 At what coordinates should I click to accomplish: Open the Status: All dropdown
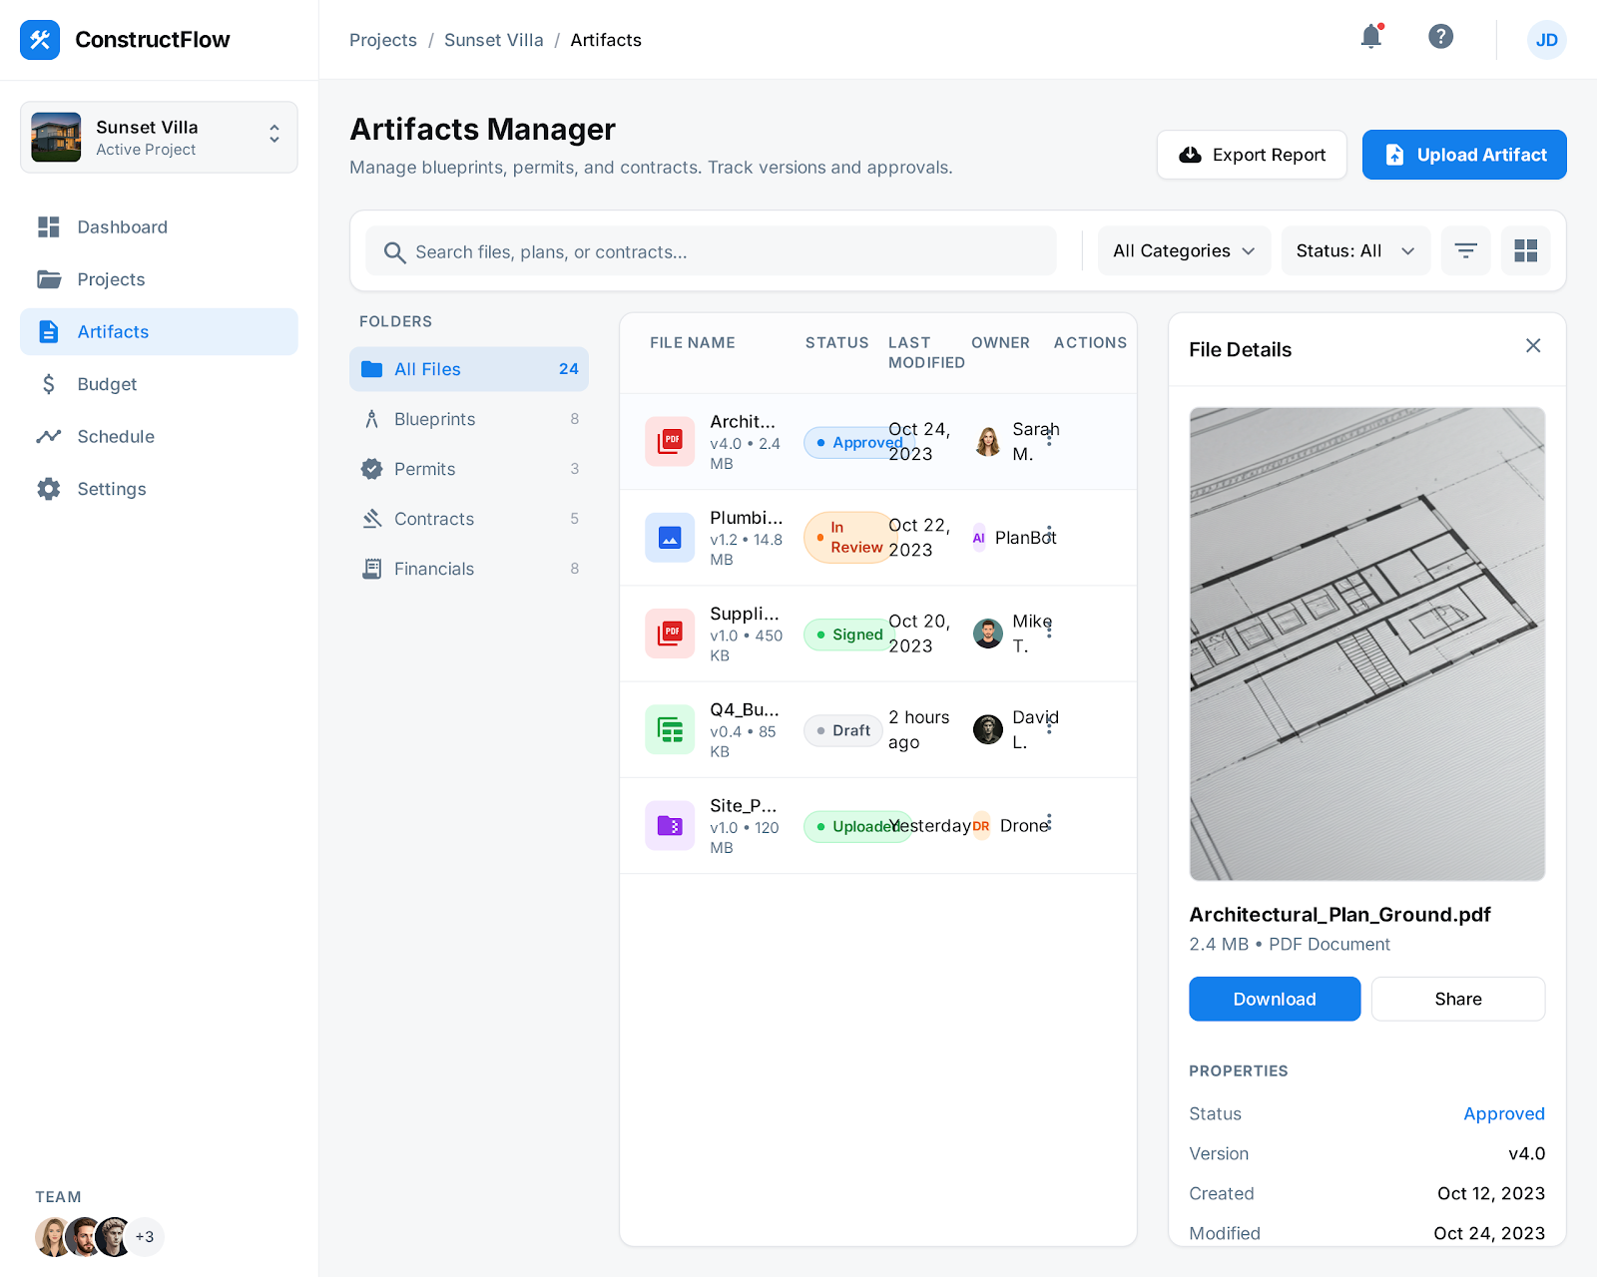[1354, 250]
